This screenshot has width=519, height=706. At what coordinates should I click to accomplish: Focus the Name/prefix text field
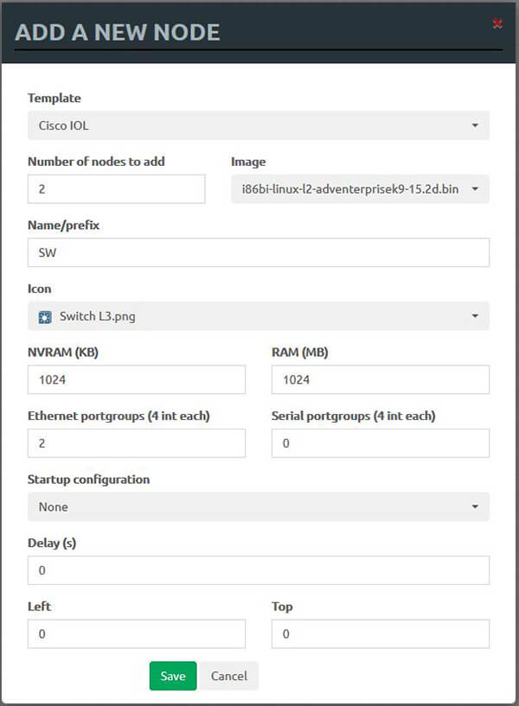click(258, 252)
